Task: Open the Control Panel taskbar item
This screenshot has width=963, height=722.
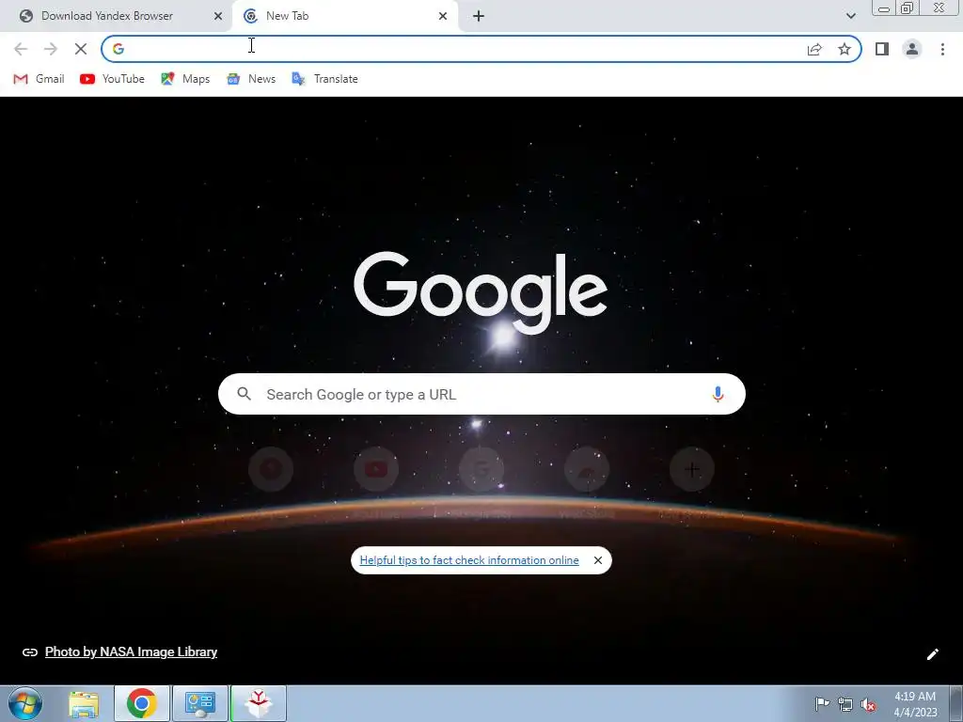Action: (200, 703)
